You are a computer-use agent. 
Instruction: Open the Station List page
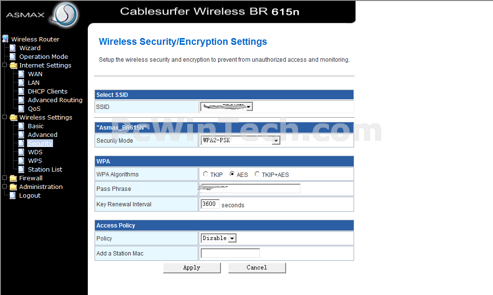tap(45, 169)
